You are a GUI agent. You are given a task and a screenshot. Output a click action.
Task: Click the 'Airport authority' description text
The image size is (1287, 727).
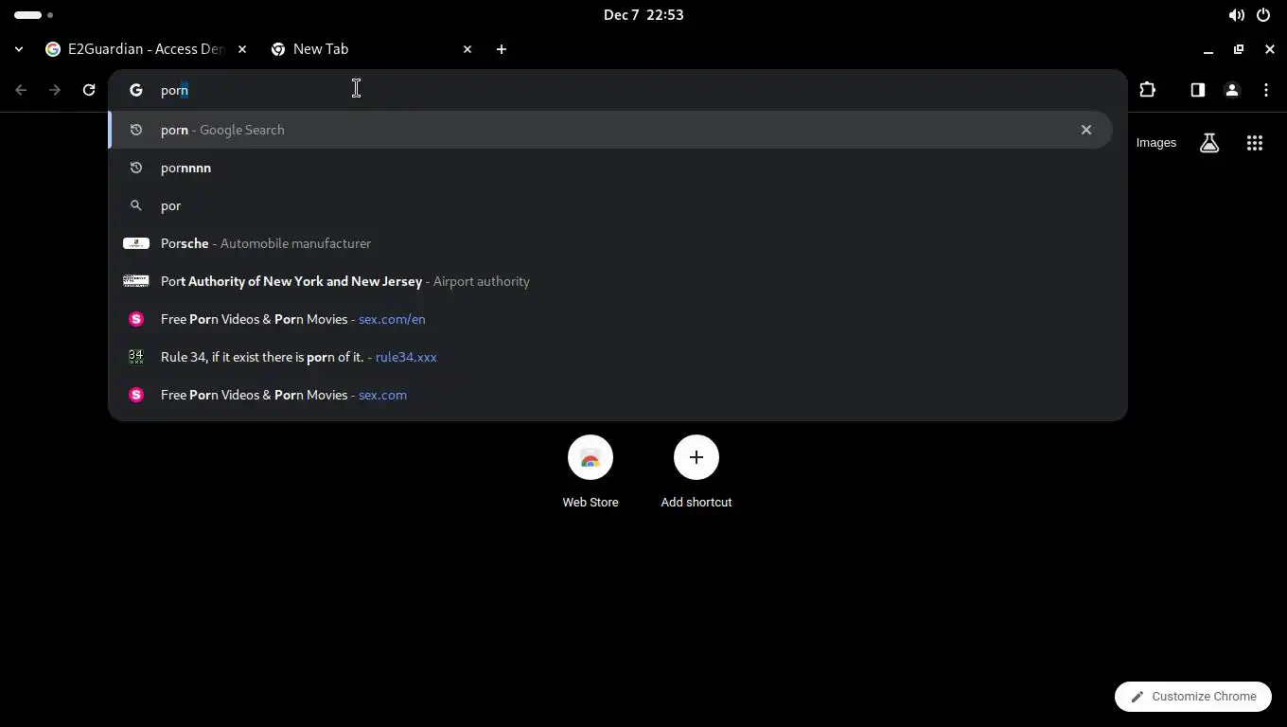click(x=482, y=281)
